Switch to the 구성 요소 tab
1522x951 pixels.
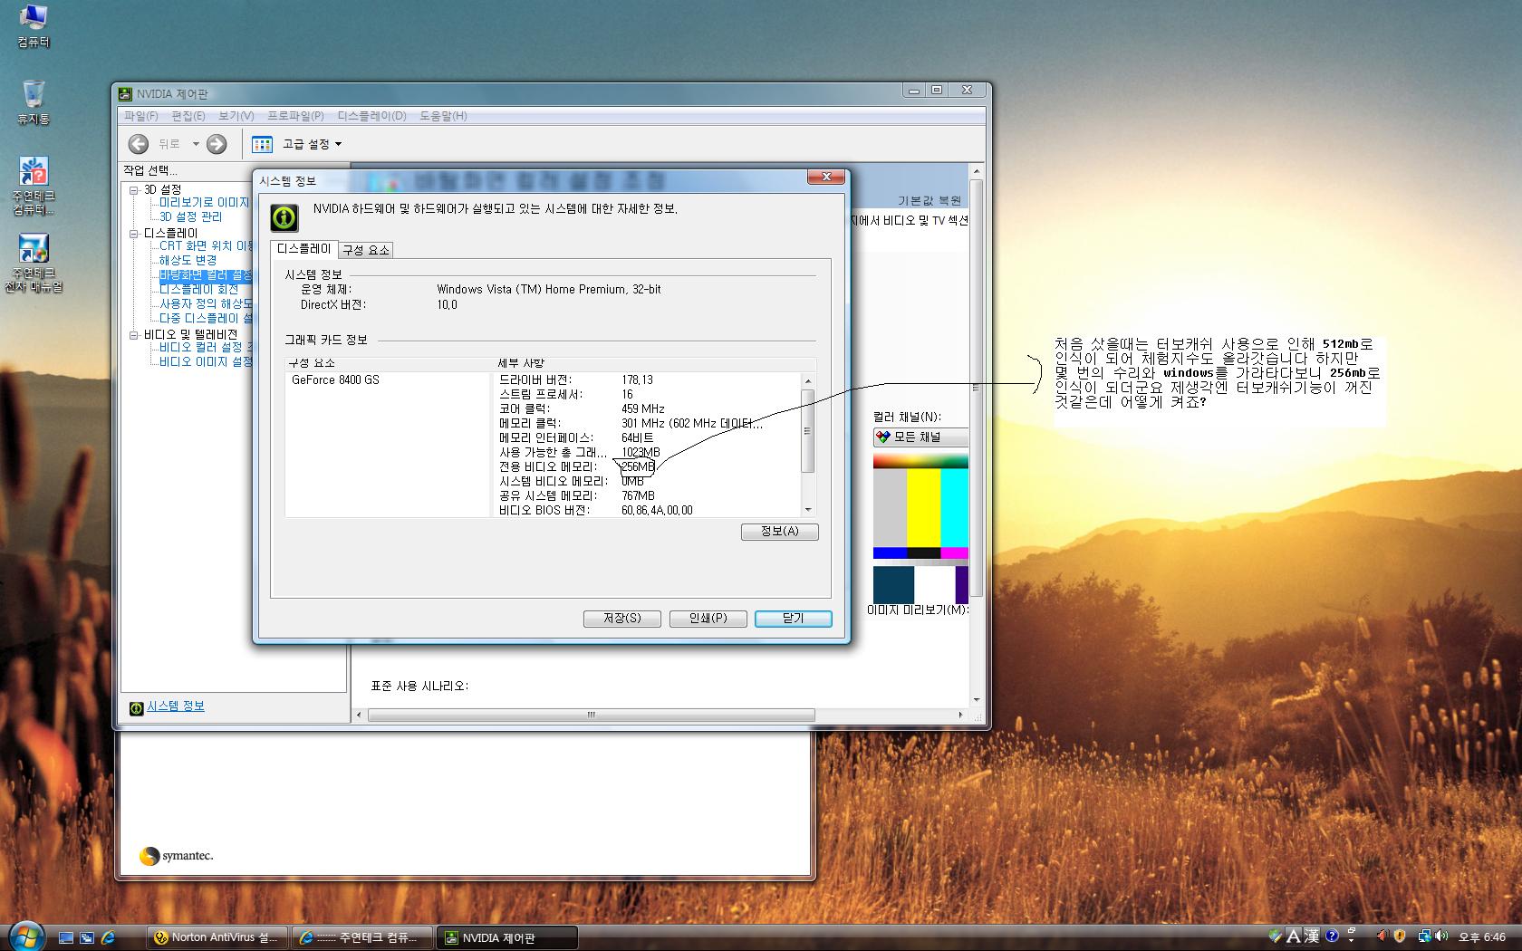pos(366,250)
